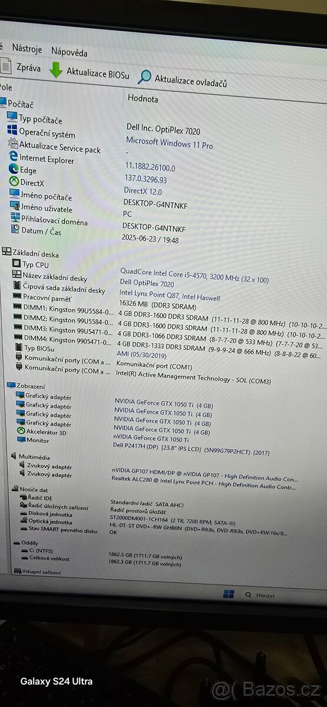Viewport: 327px width, 707px height.
Task: Select the Edge row icon
Action: [x=15, y=170]
